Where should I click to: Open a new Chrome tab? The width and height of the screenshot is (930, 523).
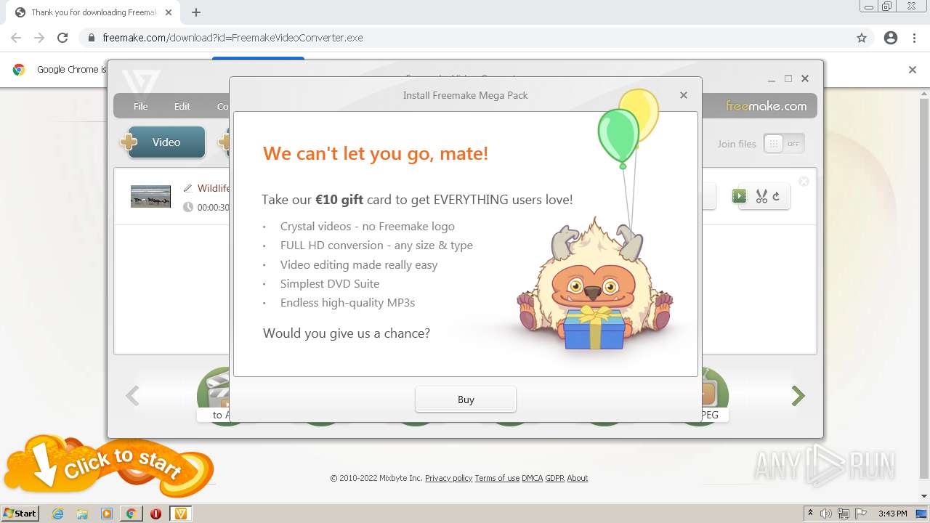[x=196, y=12]
